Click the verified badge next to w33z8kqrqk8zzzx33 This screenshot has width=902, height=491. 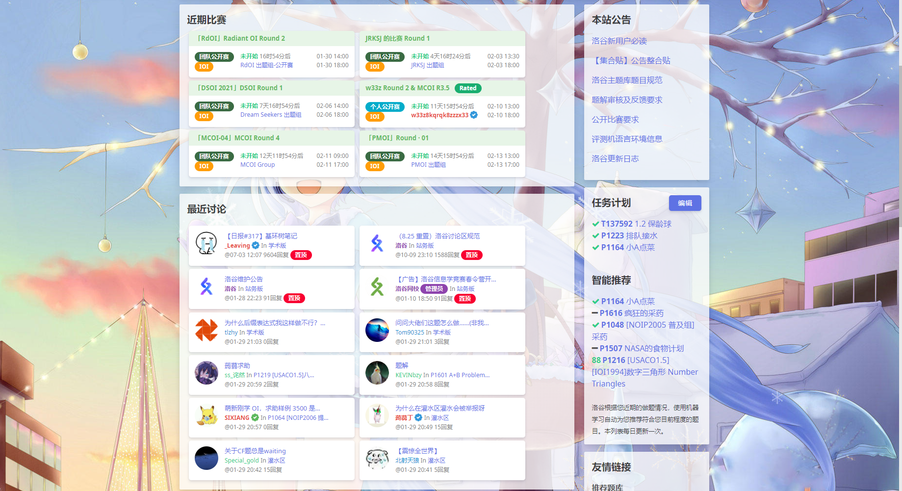pyautogui.click(x=474, y=115)
